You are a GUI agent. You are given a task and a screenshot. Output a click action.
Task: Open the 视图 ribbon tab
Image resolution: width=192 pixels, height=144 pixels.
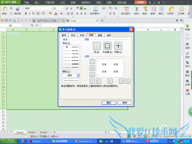109,2
